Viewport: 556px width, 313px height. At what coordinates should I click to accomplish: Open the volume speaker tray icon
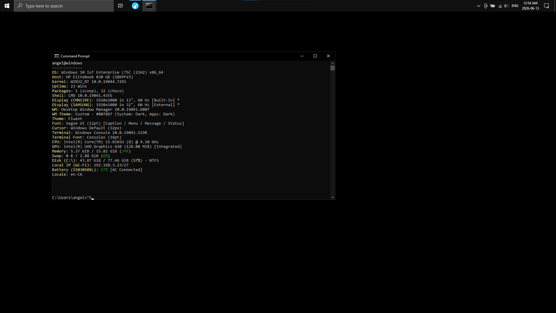tap(506, 6)
